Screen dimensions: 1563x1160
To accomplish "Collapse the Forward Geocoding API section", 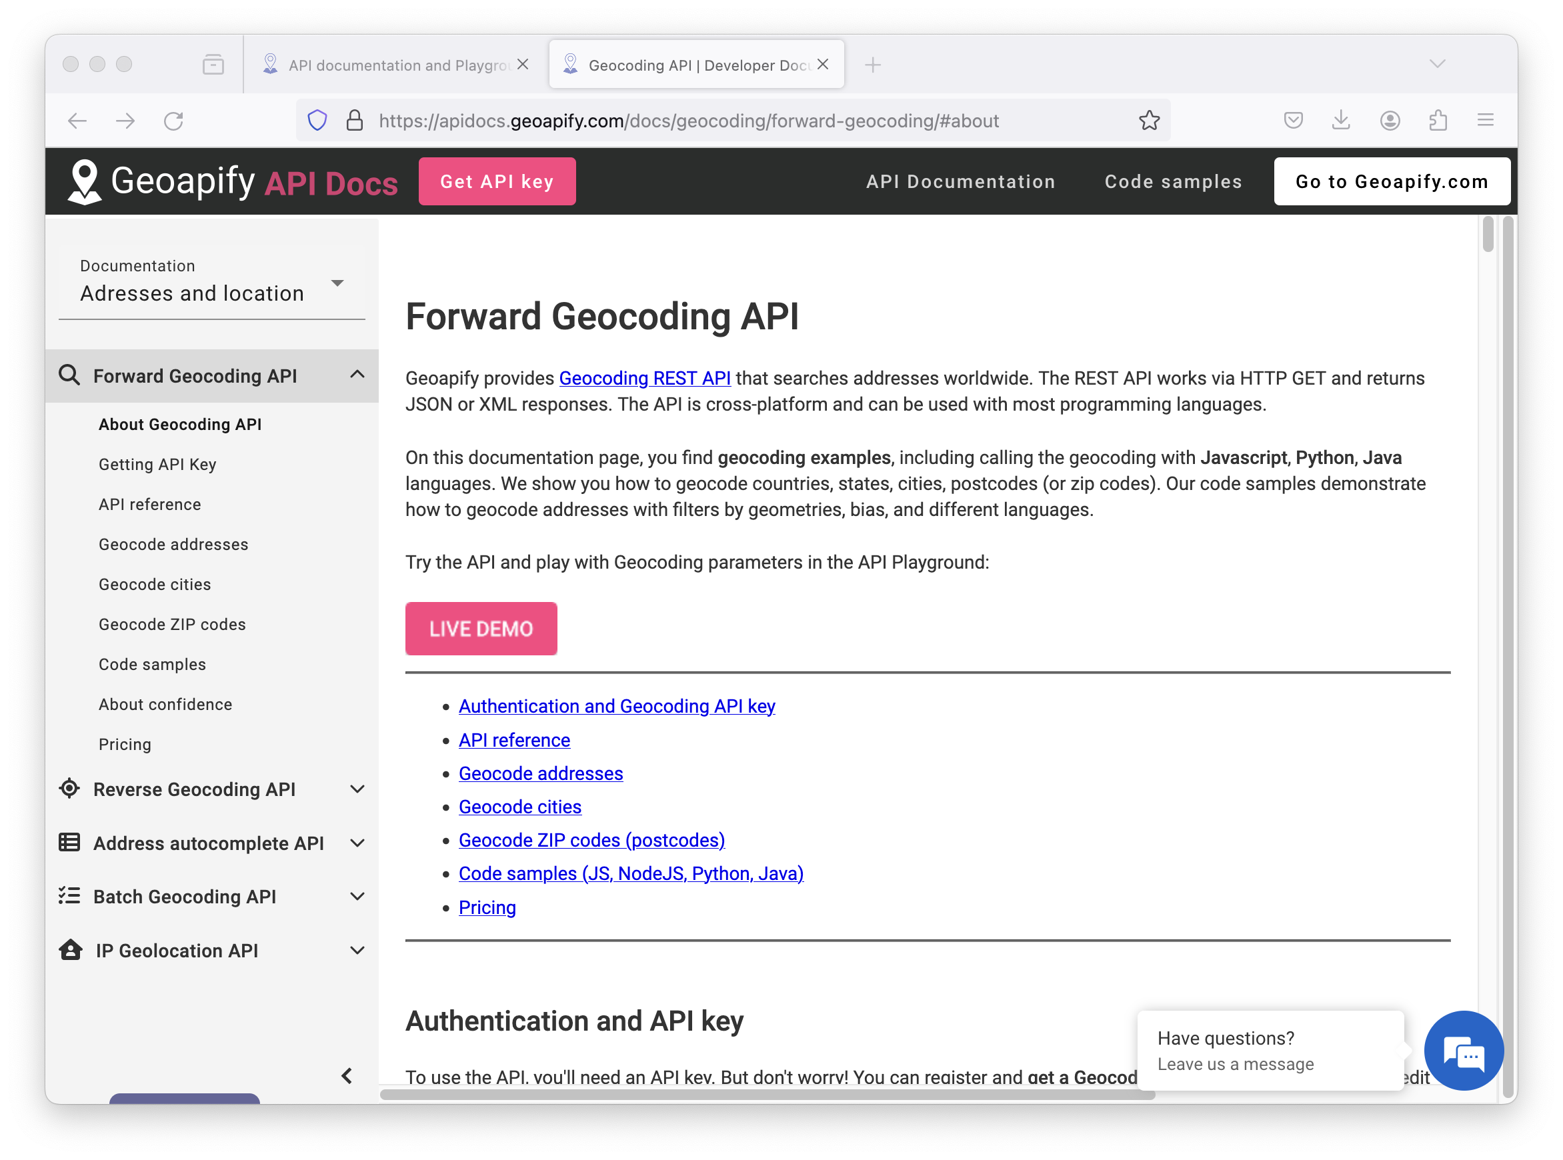I will pos(357,375).
